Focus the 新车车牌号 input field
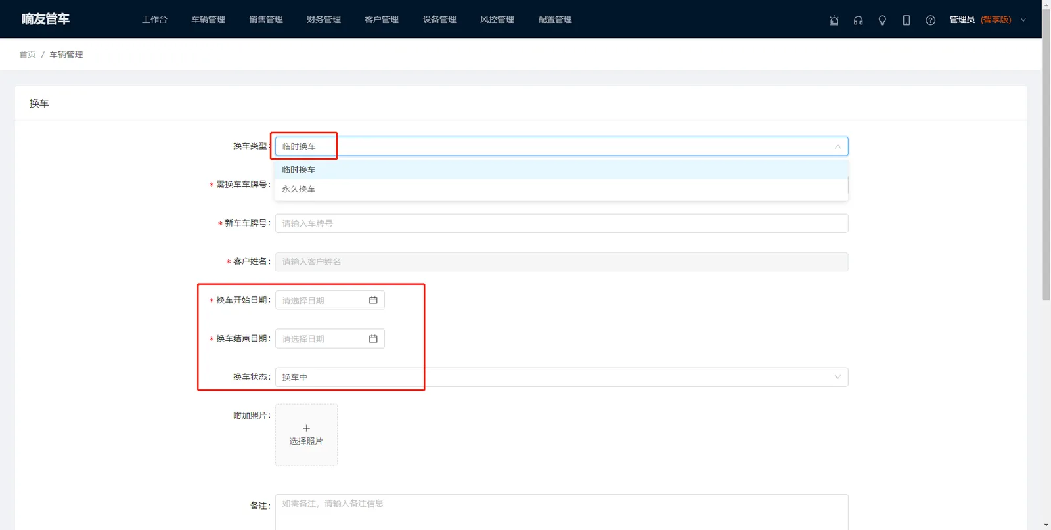The width and height of the screenshot is (1051, 530). [x=562, y=223]
